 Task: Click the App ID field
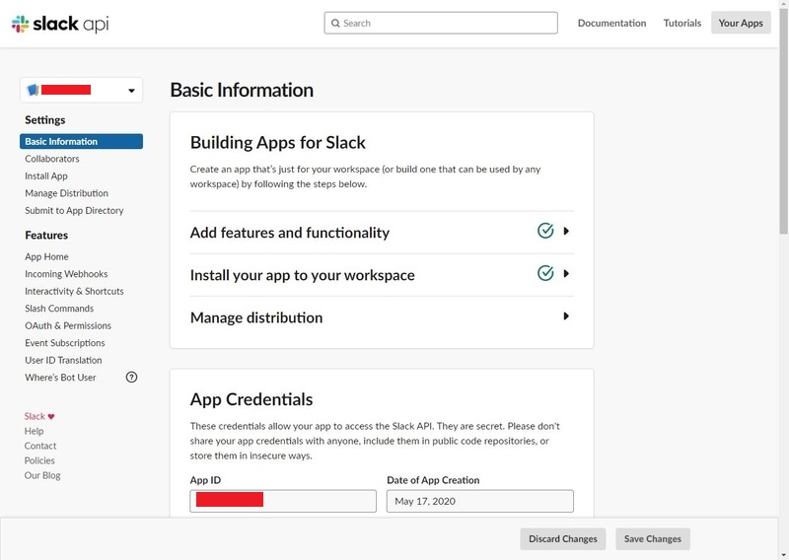pos(283,501)
